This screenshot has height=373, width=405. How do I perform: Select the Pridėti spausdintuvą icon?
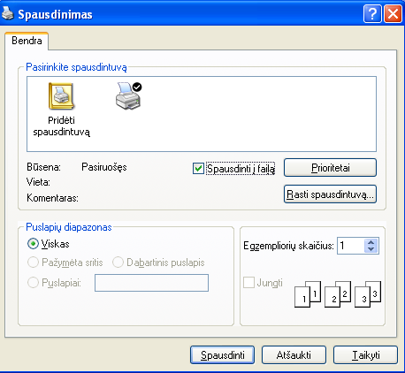click(61, 96)
